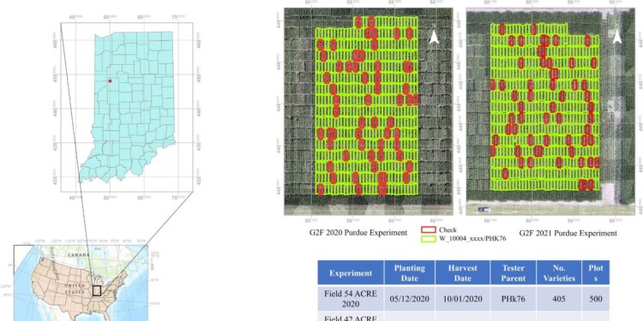The width and height of the screenshot is (643, 321).
Task: Select the "No. Varieties" table header
Action: 559,273
